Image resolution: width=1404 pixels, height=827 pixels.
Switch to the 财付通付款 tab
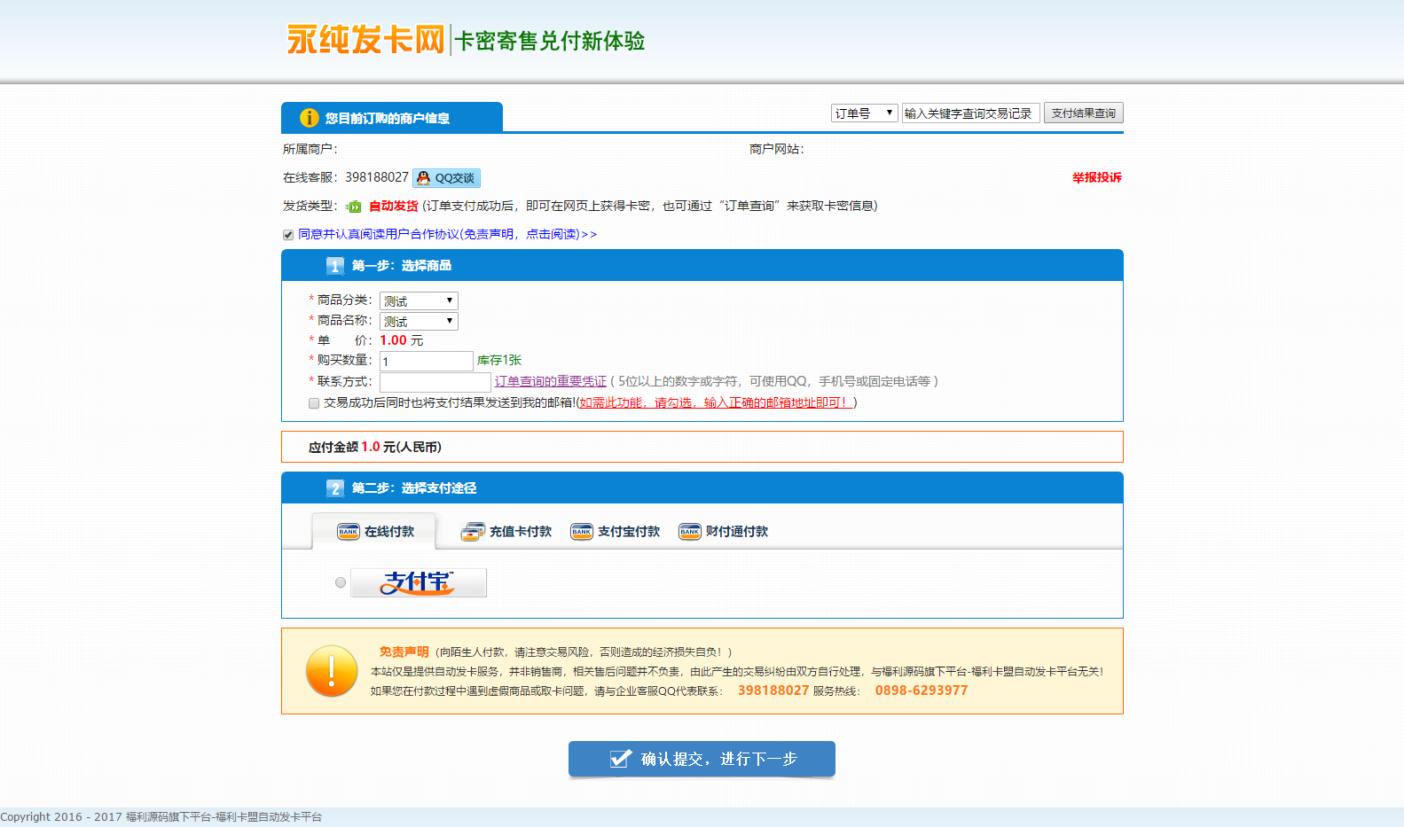(723, 532)
